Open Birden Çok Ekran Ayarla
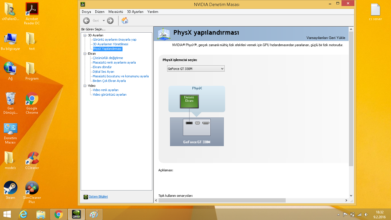The image size is (391, 220). tap(109, 81)
